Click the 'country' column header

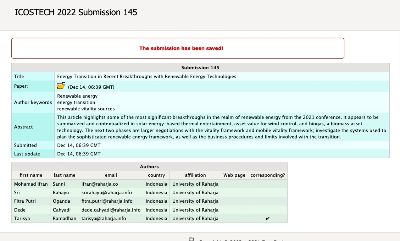coord(156,175)
